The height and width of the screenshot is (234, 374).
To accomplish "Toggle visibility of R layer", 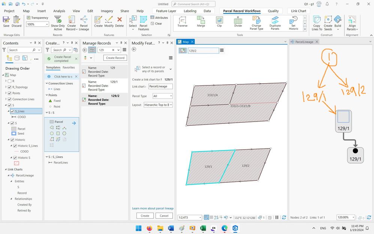I will tap(9, 81).
